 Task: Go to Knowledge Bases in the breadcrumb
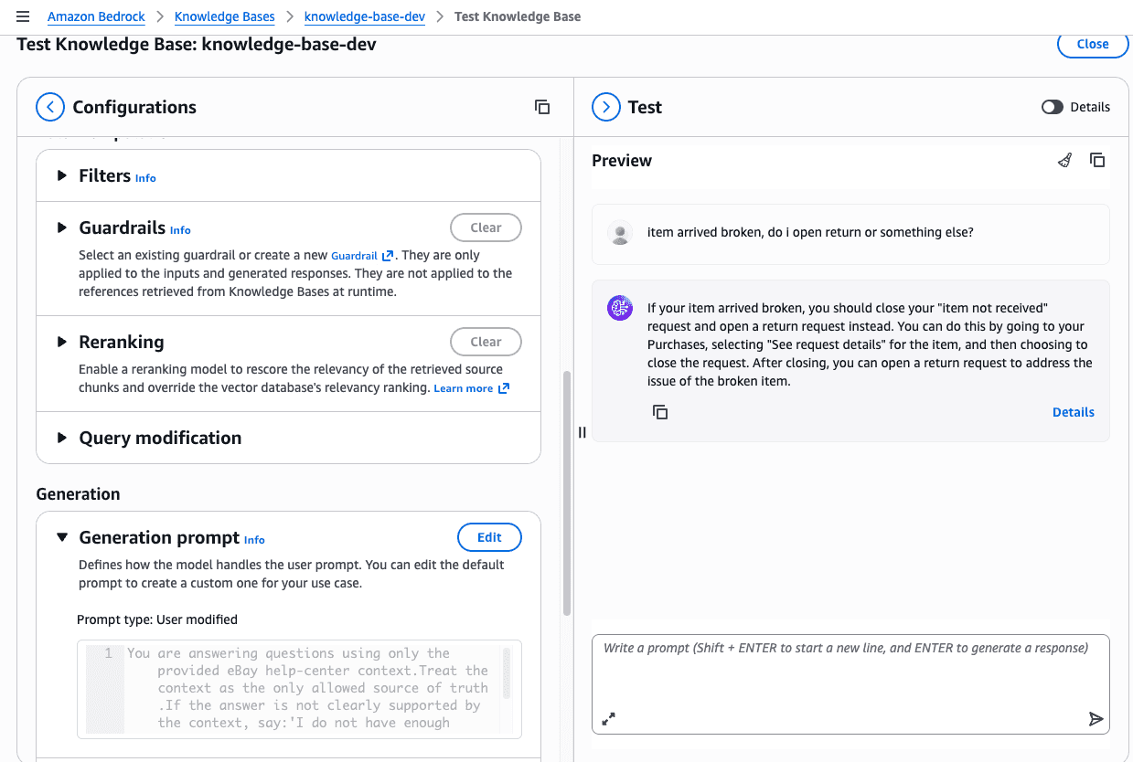pyautogui.click(x=224, y=16)
